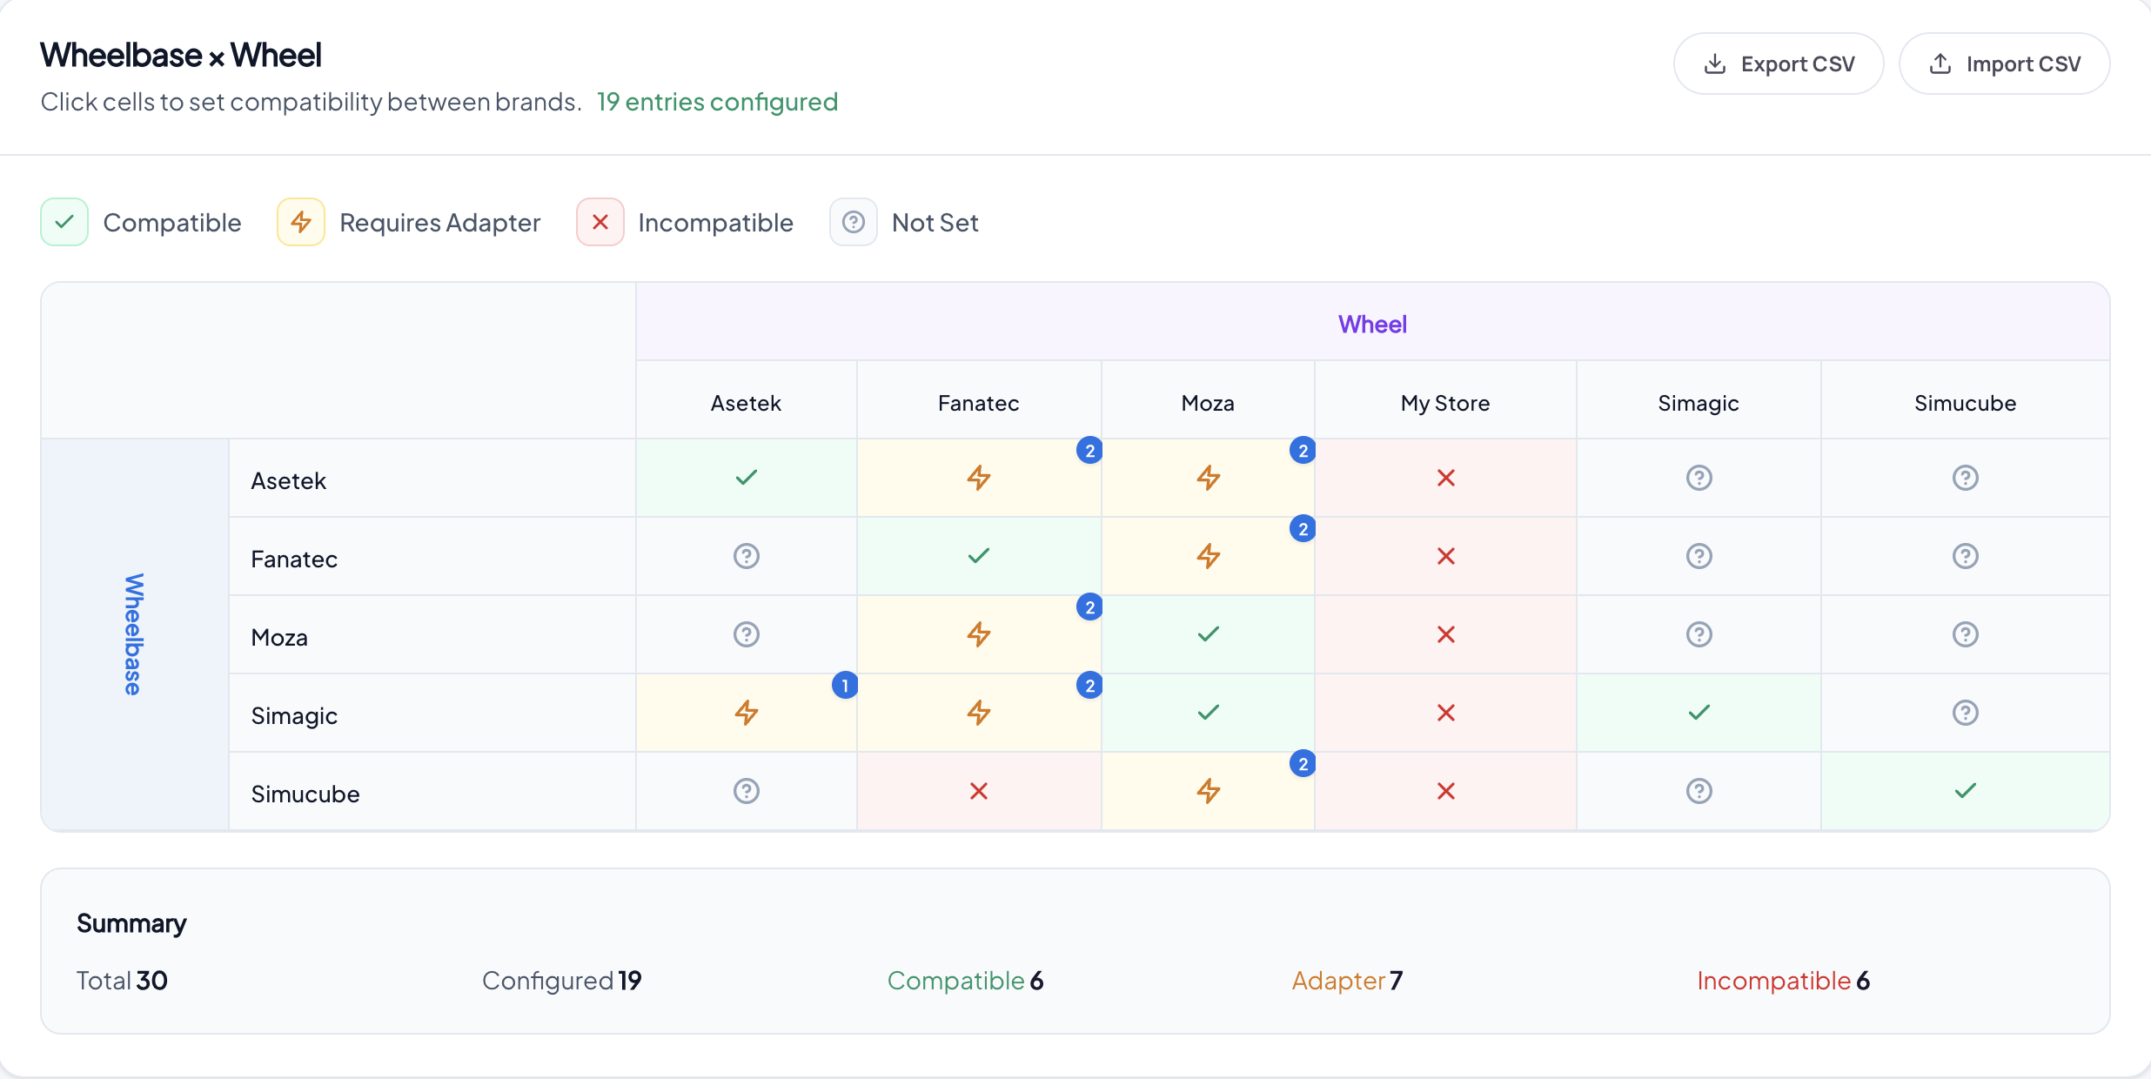Set Fanatec wheelbase, Simagic wheel not-set cell

click(1699, 556)
